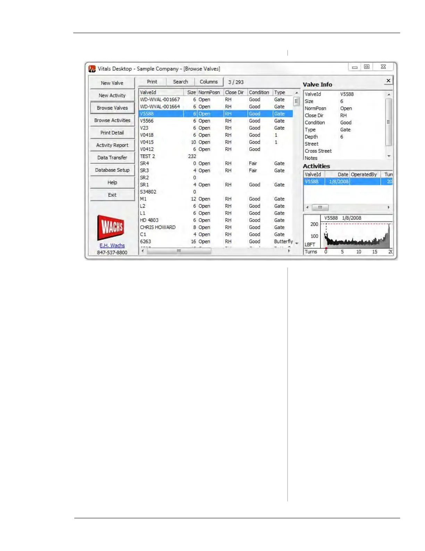
Task: Select valve SR1 row
Action: coord(216,185)
